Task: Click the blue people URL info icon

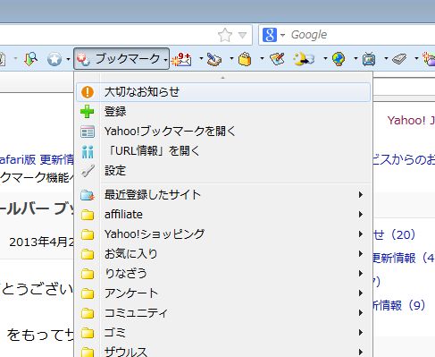Action: pos(88,151)
